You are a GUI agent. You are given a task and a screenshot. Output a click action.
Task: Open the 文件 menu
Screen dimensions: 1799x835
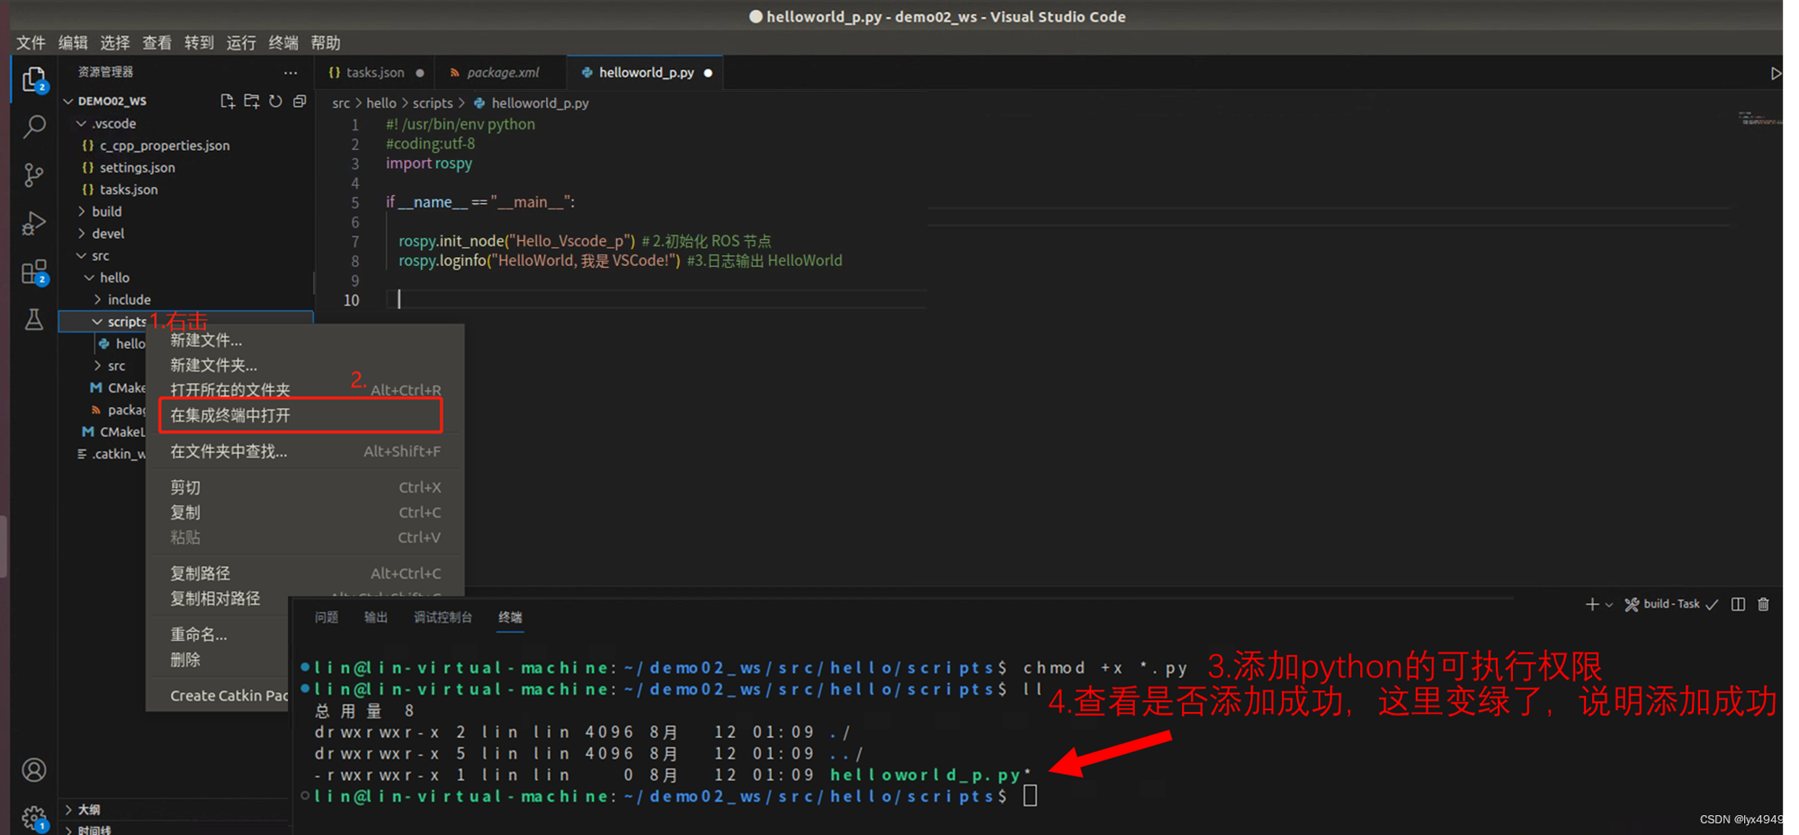(x=31, y=42)
